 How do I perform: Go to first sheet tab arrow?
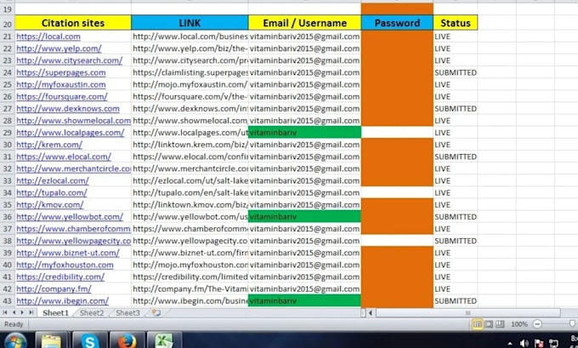pos(5,312)
